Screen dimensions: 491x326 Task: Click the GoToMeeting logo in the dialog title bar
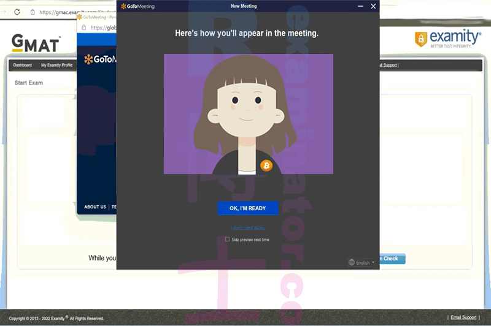[137, 6]
